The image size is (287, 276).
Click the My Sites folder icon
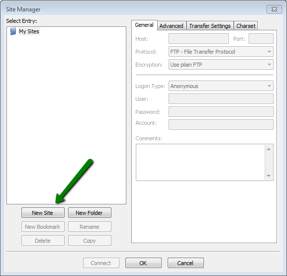(x=13, y=31)
